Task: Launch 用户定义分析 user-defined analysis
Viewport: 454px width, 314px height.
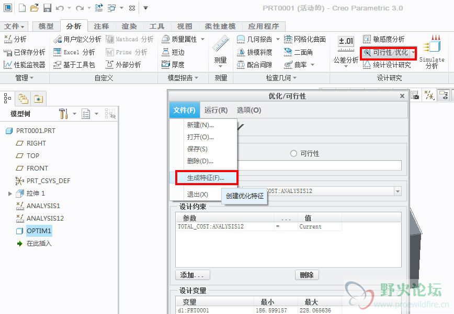Action: point(77,39)
